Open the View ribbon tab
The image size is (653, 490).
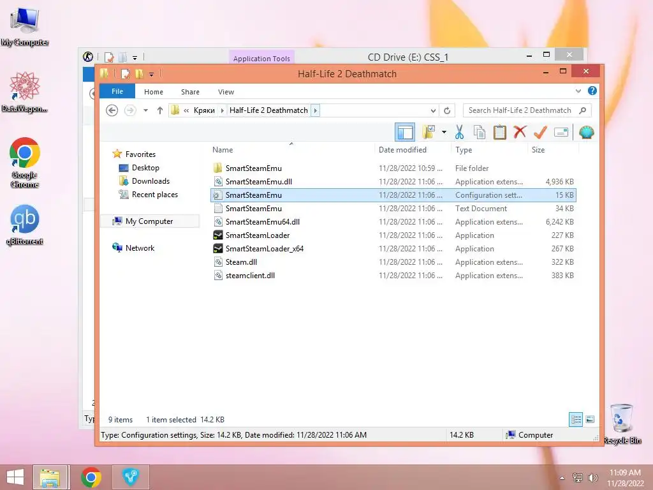click(226, 92)
